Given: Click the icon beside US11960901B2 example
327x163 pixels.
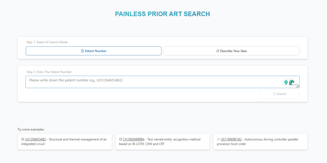Looking at the screenshot, I should click(x=218, y=139).
